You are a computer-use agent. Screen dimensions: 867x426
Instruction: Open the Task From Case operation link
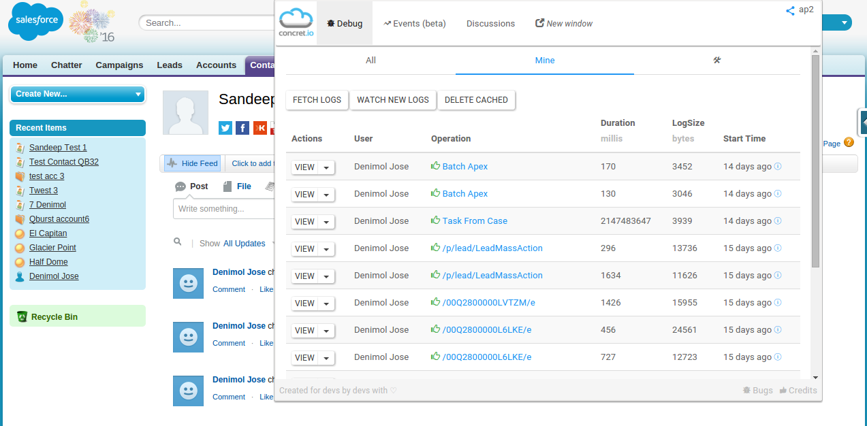(x=475, y=220)
